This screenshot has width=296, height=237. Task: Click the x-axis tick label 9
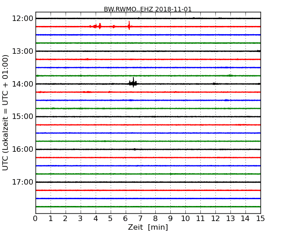tap(170, 219)
